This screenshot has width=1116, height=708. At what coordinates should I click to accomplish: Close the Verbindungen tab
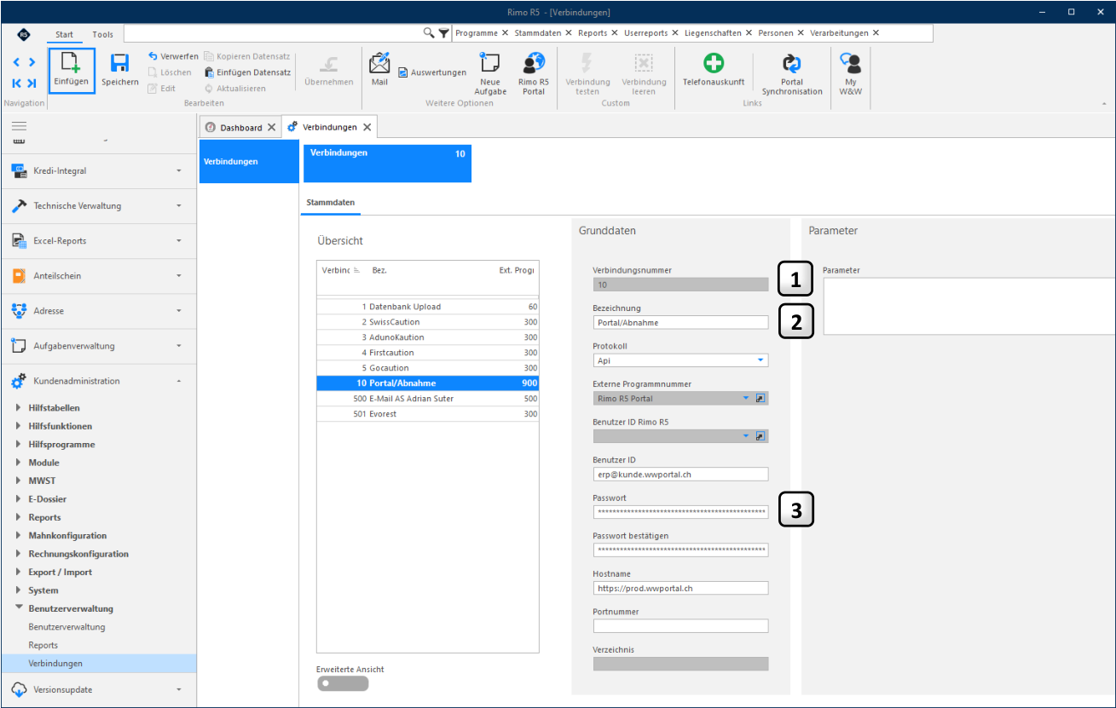(367, 127)
